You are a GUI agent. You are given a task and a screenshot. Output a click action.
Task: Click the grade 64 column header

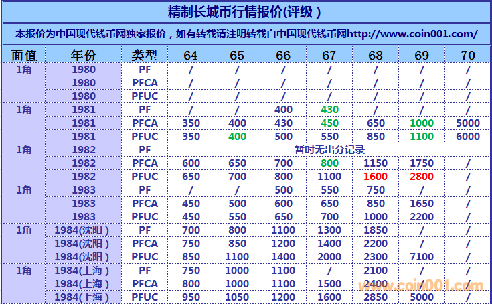click(x=191, y=55)
